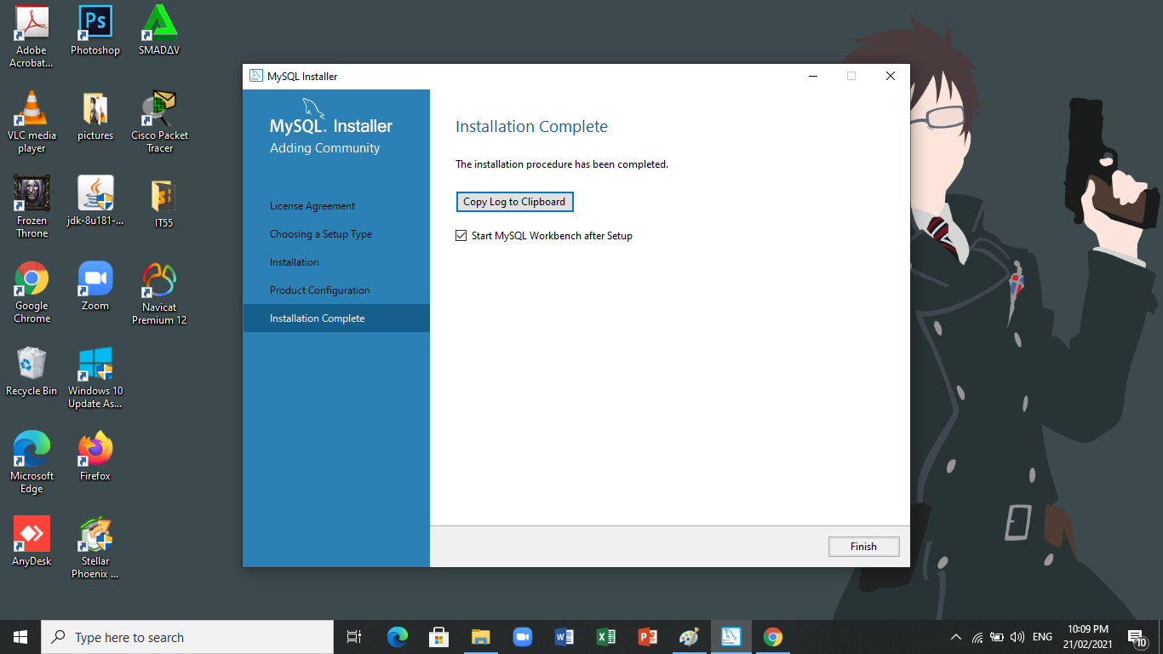Screen dimensions: 1163x654
Task: Open PowerPoint from the taskbar
Action: tap(647, 637)
